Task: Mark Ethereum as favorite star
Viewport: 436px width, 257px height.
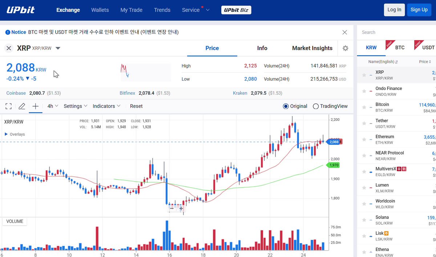Action: tap(364, 139)
